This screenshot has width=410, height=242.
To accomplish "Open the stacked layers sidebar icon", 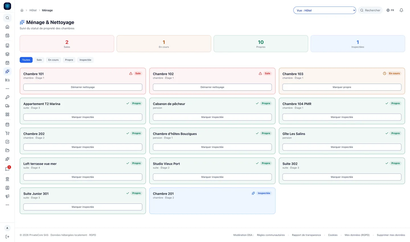I will pyautogui.click(x=7, y=54).
